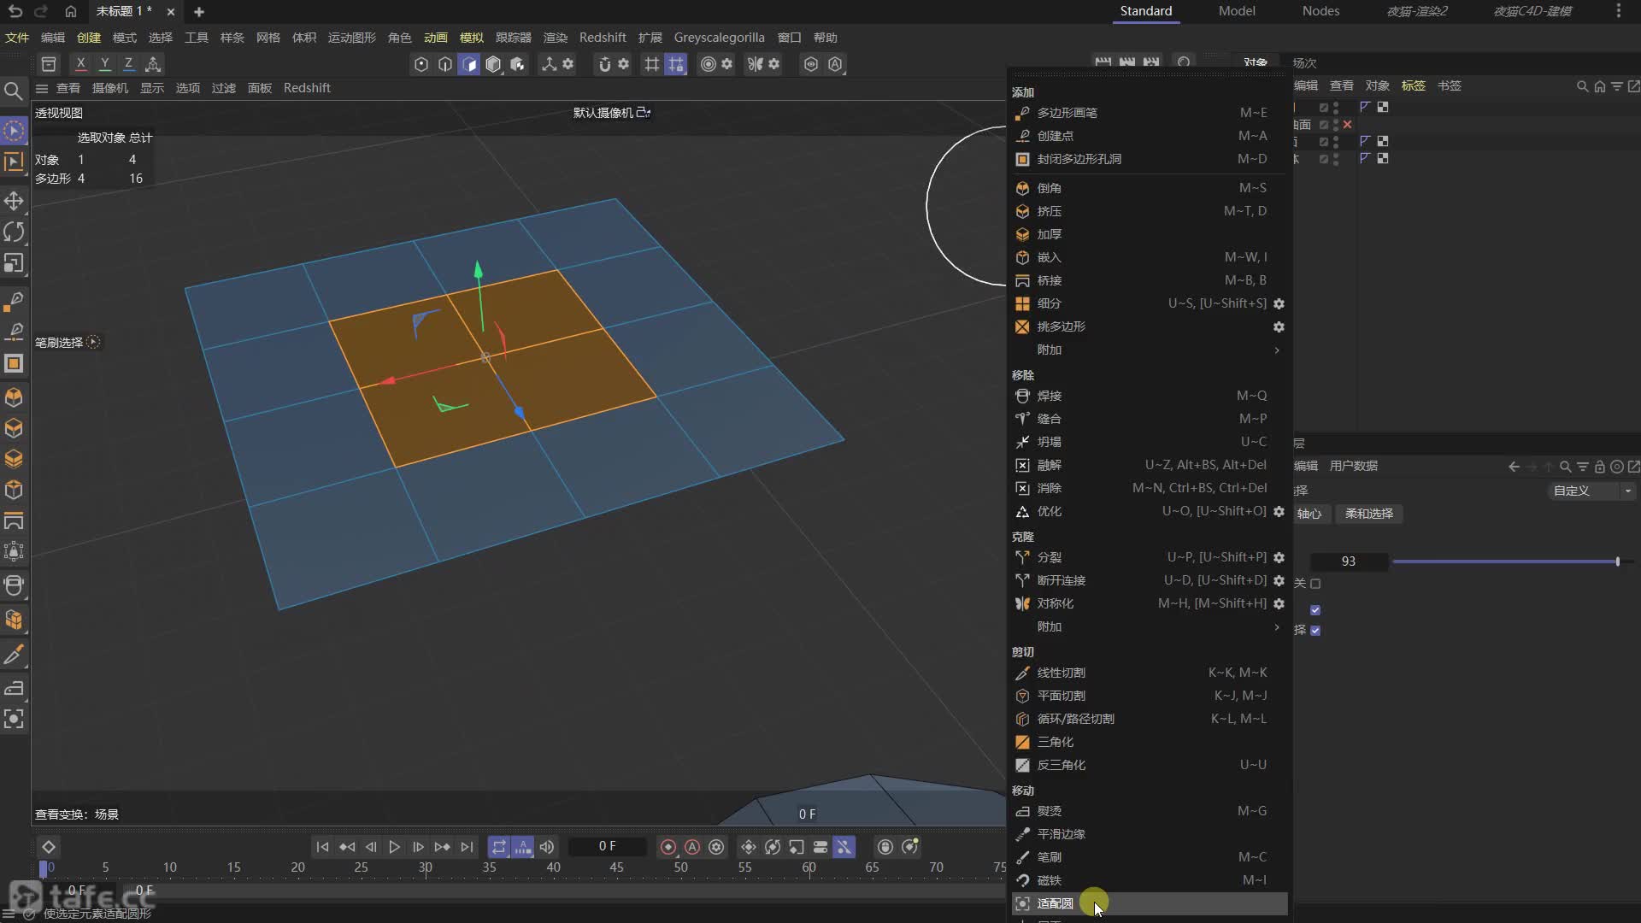Open 用户数据 menu in attribute manager
Screen dimensions: 1641x923
tap(1354, 466)
